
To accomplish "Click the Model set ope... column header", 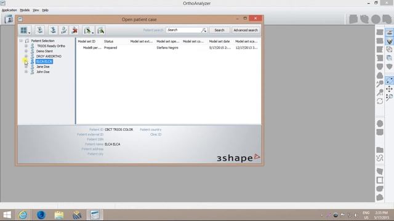I will pos(168,41).
